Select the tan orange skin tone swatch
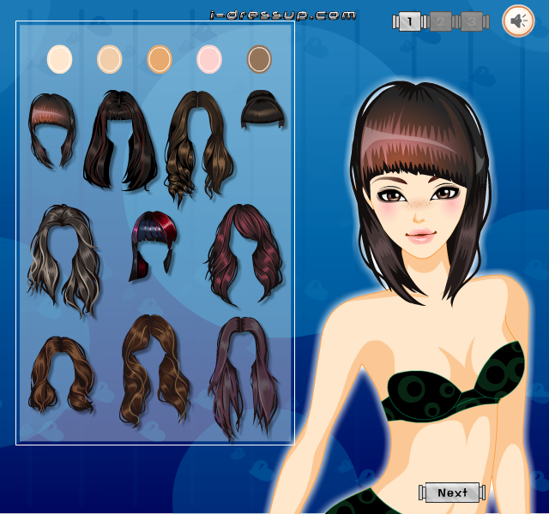 (x=160, y=59)
